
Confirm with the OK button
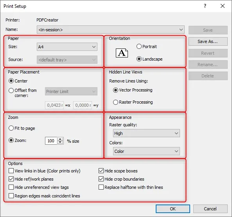click(173, 209)
